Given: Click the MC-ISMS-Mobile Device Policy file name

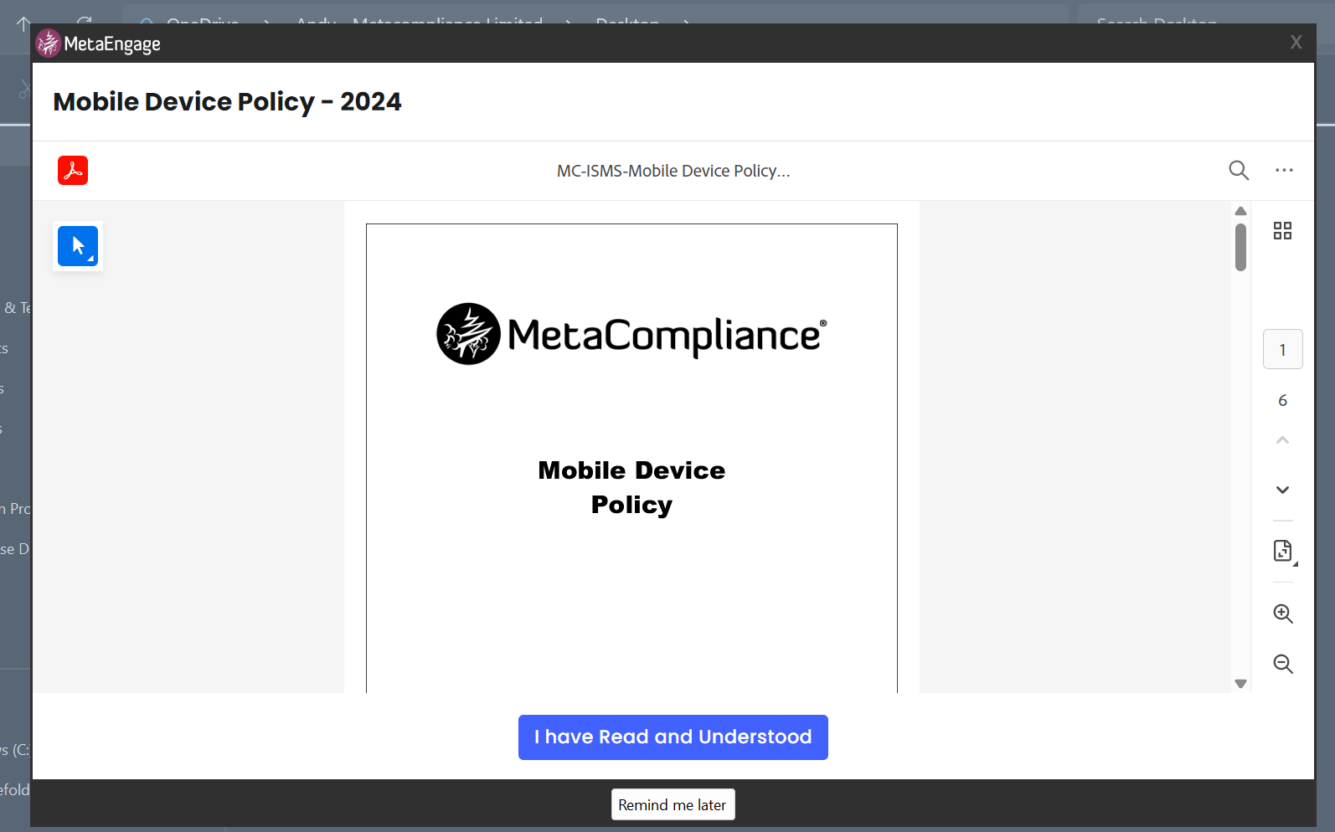Looking at the screenshot, I should tap(673, 171).
